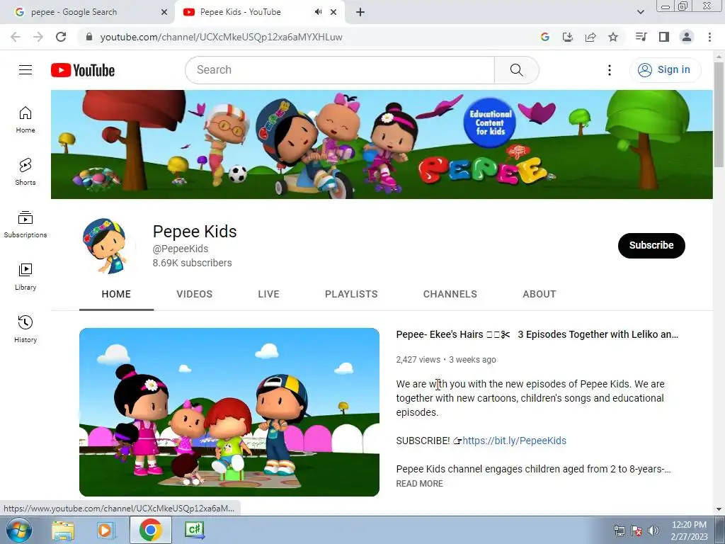Click the Sign in button
The width and height of the screenshot is (725, 544).
(665, 70)
